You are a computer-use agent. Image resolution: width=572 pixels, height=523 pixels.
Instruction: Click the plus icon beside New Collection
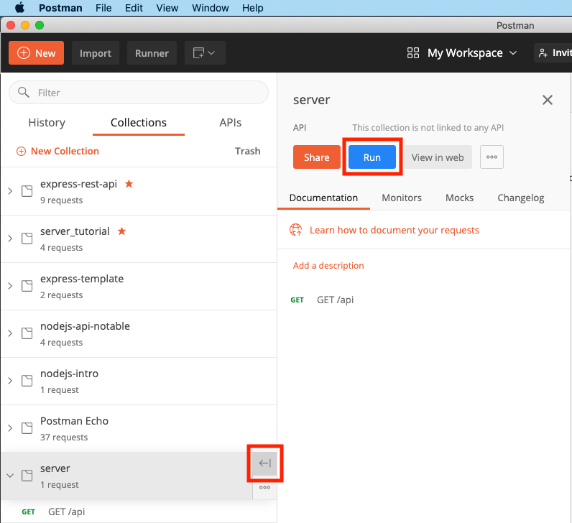21,151
